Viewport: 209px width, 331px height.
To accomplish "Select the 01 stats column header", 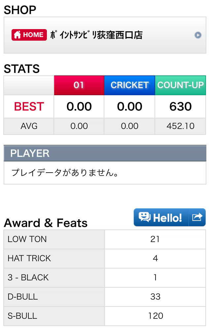I will [x=79, y=85].
